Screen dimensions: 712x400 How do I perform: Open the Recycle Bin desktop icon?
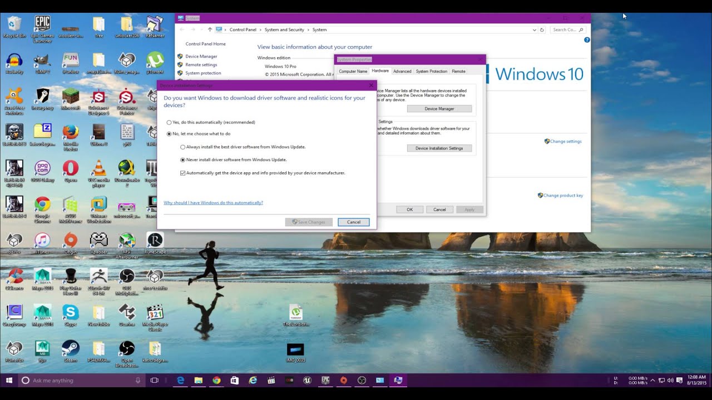click(x=14, y=27)
